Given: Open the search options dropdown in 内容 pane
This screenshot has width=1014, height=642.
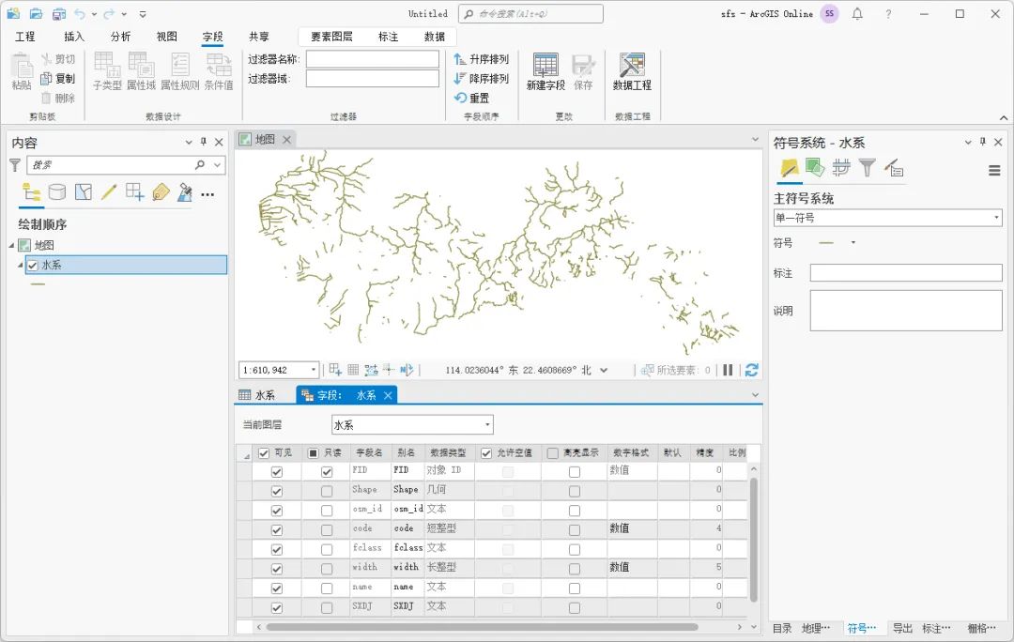Looking at the screenshot, I should pyautogui.click(x=217, y=165).
